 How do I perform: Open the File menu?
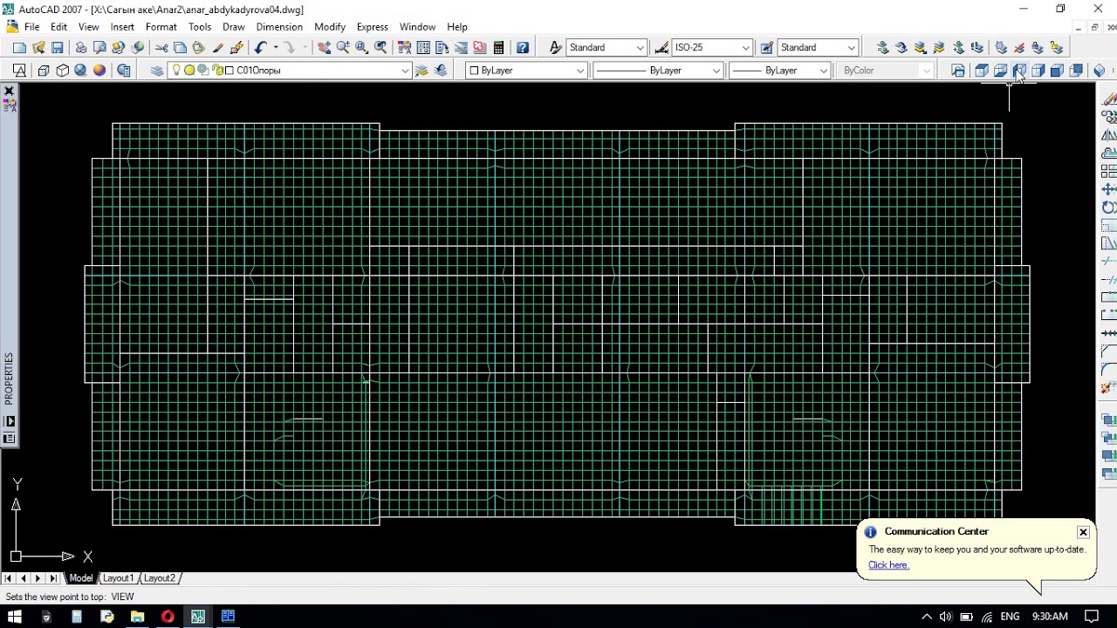pyautogui.click(x=31, y=27)
